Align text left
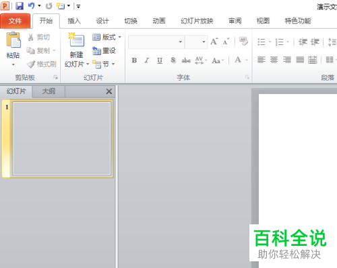Screen dimensions: 337x268 [262, 60]
